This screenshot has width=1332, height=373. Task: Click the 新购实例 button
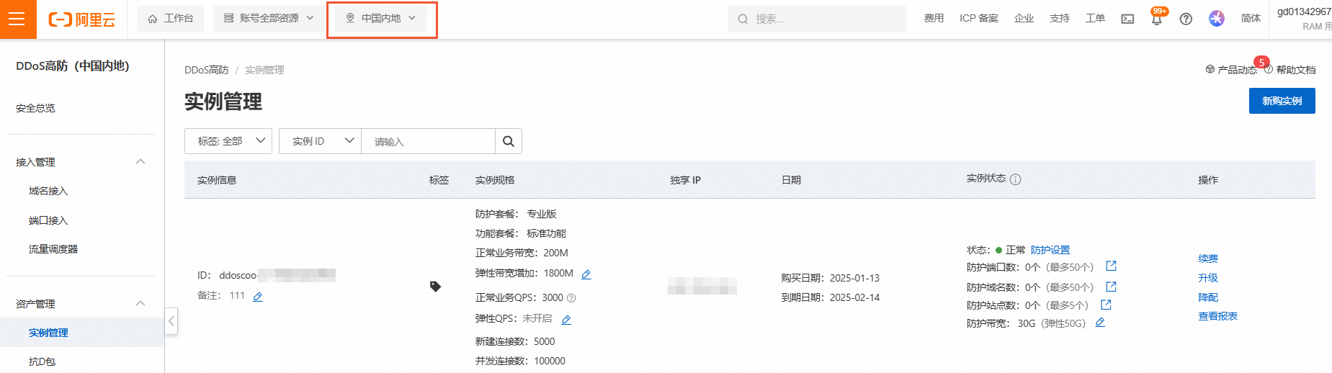(1282, 101)
